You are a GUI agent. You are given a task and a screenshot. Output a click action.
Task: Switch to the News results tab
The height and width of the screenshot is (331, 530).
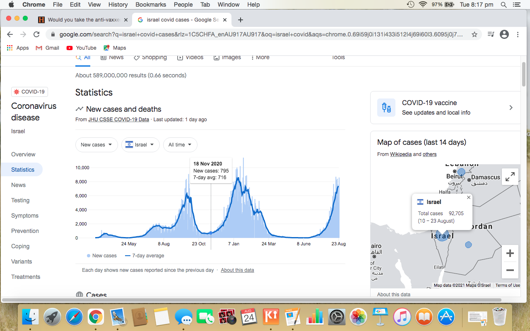coord(112,58)
